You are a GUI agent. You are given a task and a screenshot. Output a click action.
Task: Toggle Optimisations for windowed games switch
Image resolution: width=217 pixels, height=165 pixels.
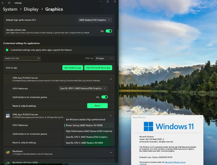pyautogui.click(x=105, y=97)
